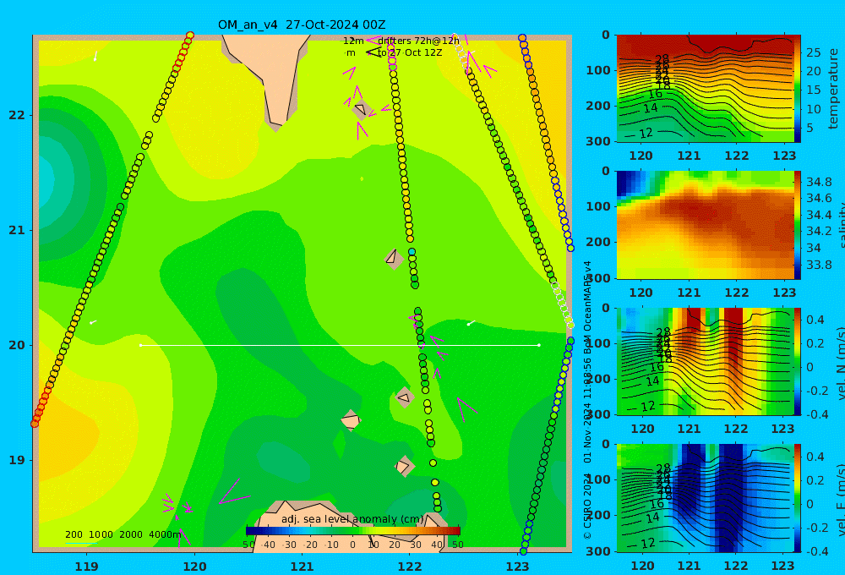
Task: Click the small island marker near 22°N
Action: point(361,109)
